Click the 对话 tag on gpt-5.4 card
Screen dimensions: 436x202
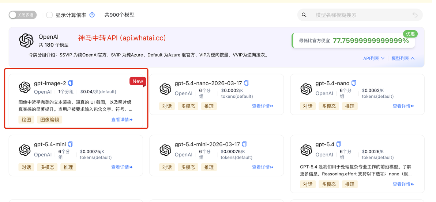coord(308,184)
